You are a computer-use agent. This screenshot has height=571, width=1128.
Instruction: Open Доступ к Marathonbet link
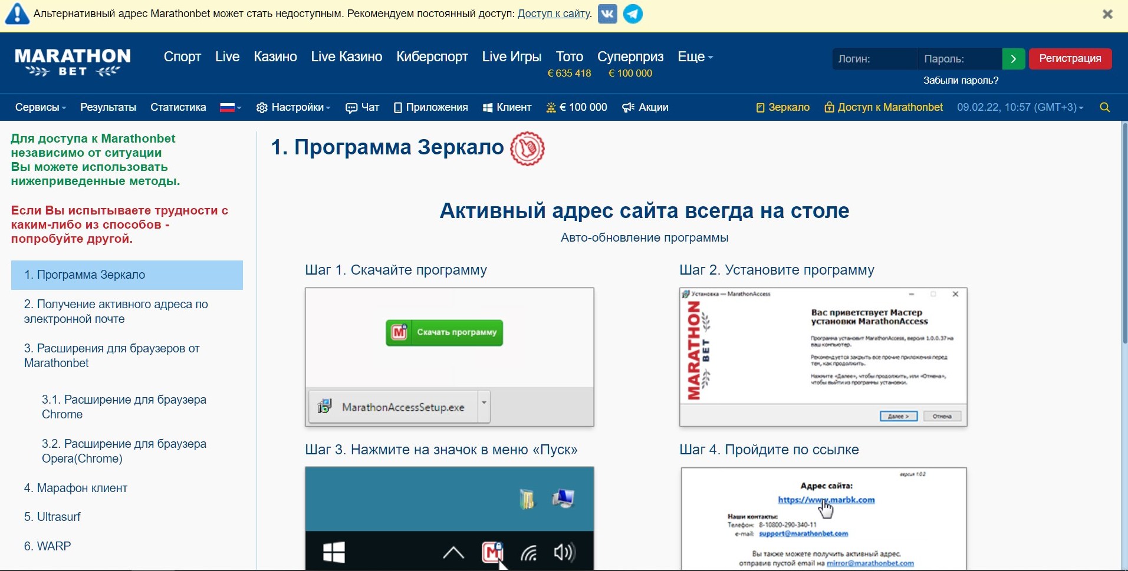(883, 107)
